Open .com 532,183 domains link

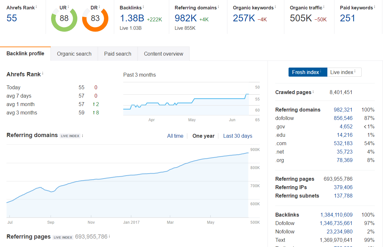point(343,144)
